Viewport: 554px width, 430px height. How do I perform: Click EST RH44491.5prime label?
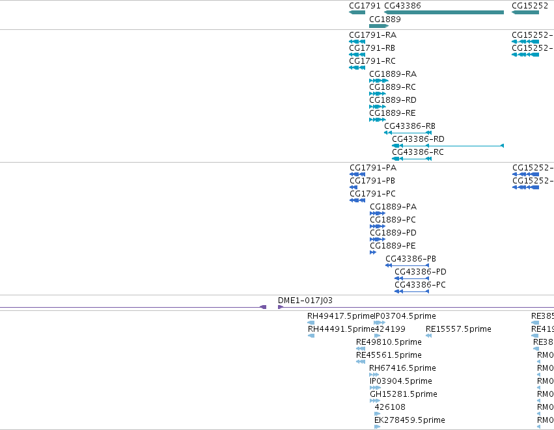[341, 329]
